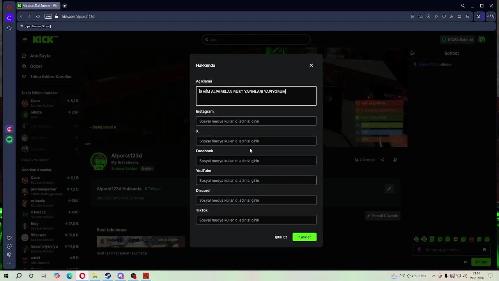Reload the page in Opera
499x281 pixels.
tap(38, 16)
